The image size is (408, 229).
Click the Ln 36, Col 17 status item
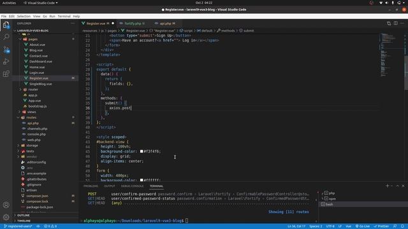click(296, 226)
